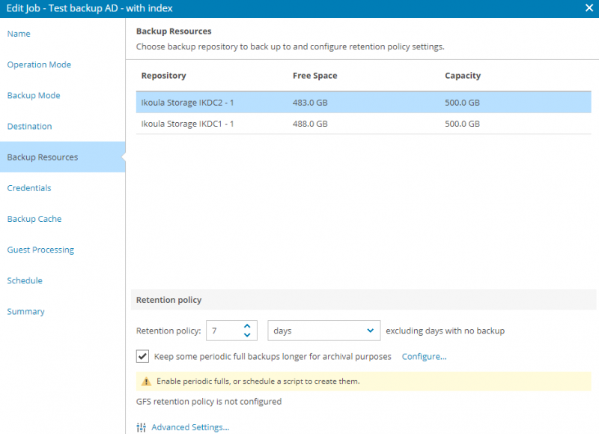Switch to the Operation Mode step
Viewport: 599px width, 434px height.
tap(39, 64)
